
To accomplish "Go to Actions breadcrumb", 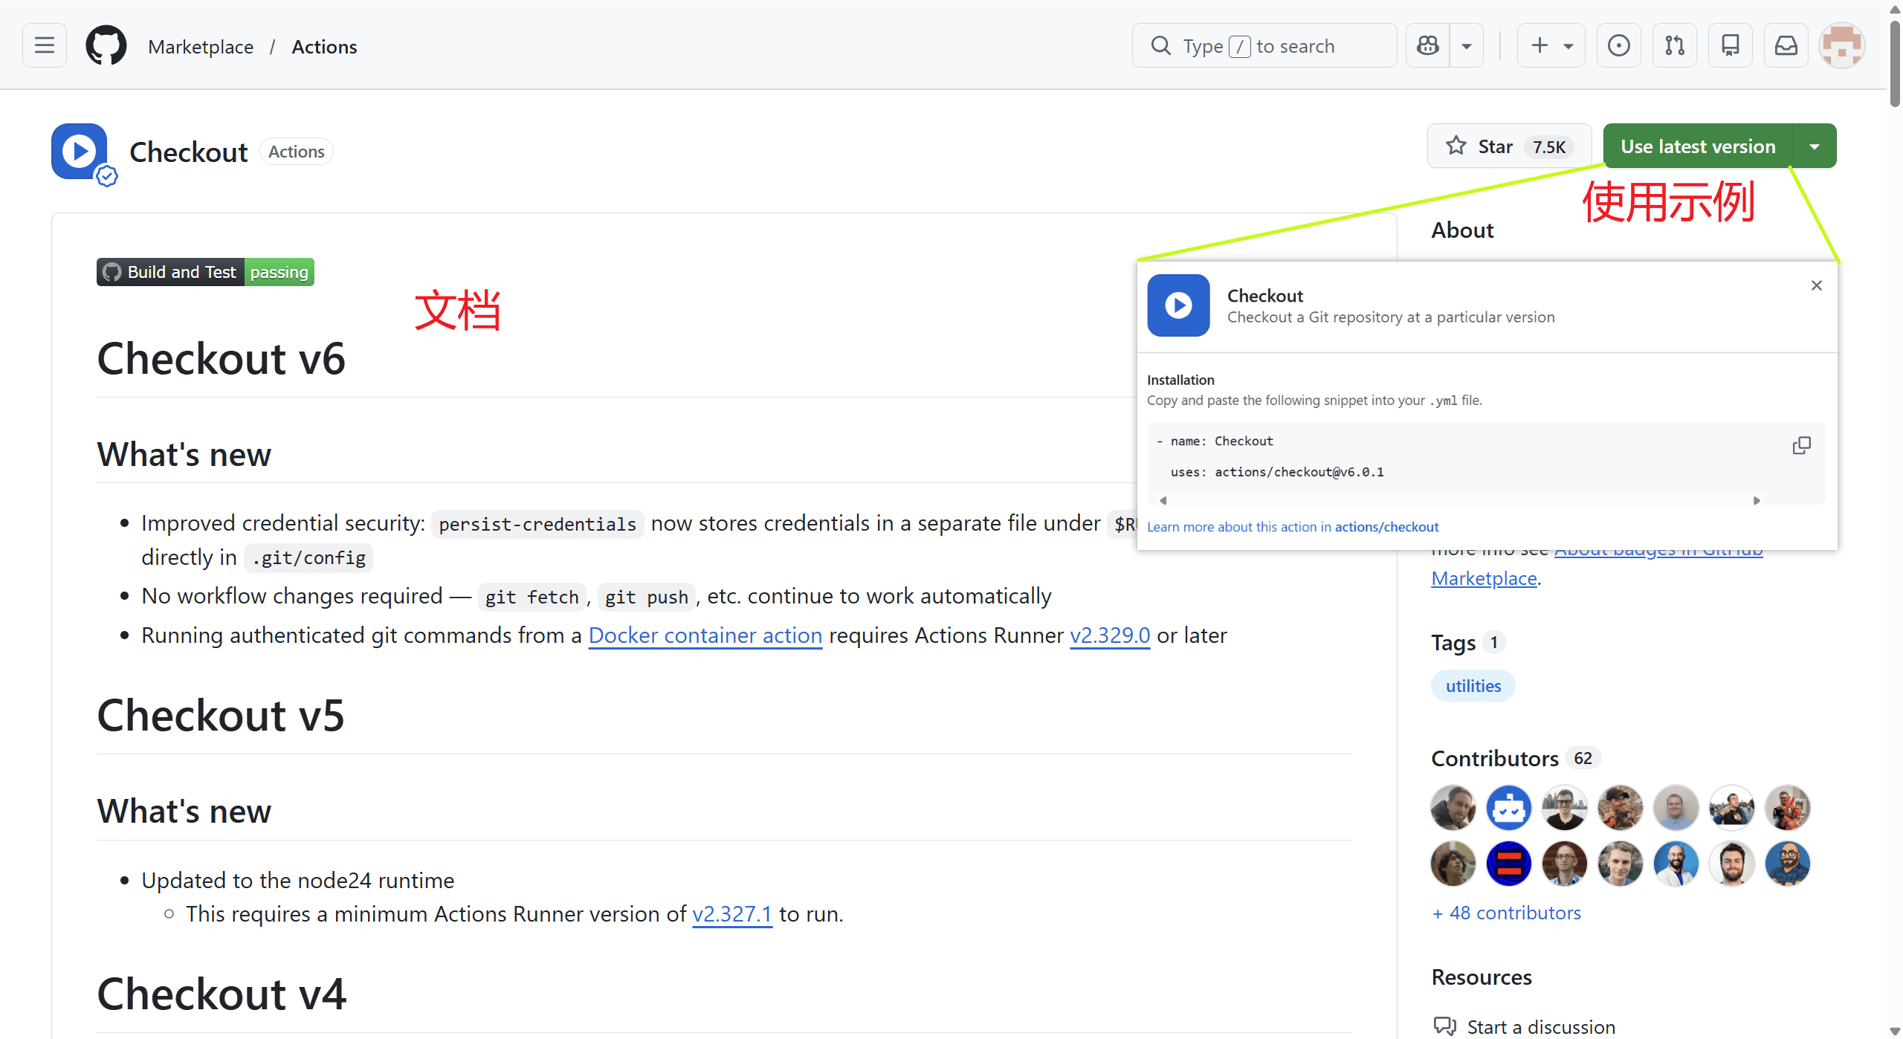I will click(324, 47).
